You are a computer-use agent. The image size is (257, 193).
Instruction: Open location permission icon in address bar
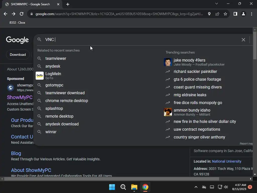pos(209,14)
